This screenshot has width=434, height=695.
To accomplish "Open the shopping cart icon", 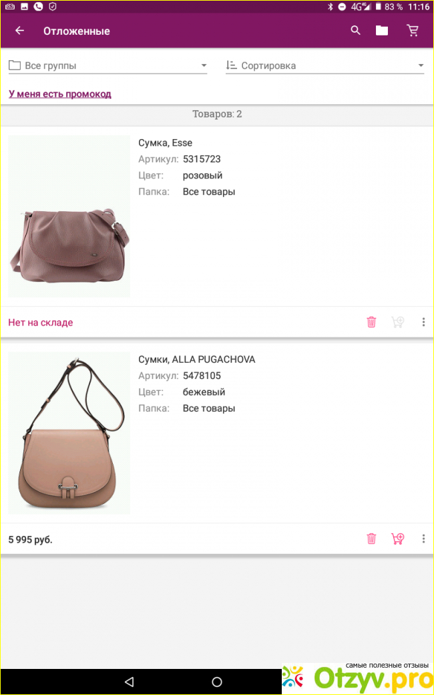I will 413,31.
